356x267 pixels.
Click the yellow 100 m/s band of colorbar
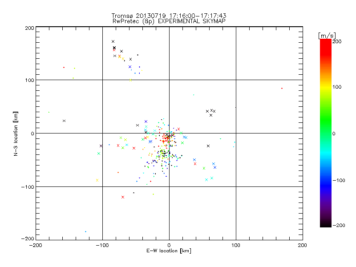click(x=326, y=87)
